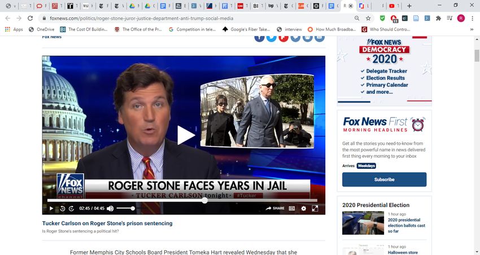
Task: Open 'The Office of the Pr...' bookmark
Action: click(x=138, y=30)
